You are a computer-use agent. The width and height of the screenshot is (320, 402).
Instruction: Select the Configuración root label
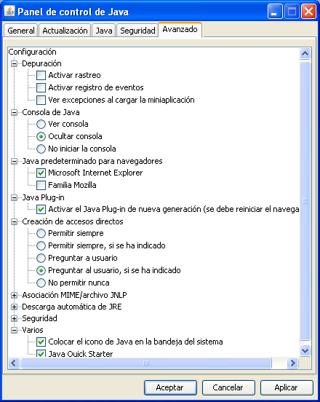click(x=32, y=52)
